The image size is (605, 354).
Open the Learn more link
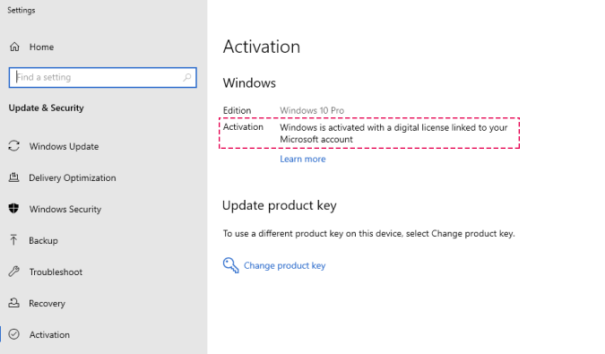click(x=303, y=159)
